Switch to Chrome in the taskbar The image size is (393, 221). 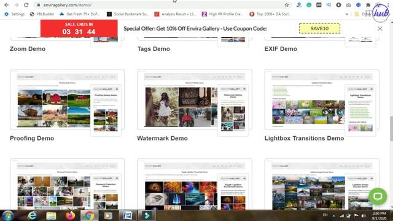click(89, 215)
